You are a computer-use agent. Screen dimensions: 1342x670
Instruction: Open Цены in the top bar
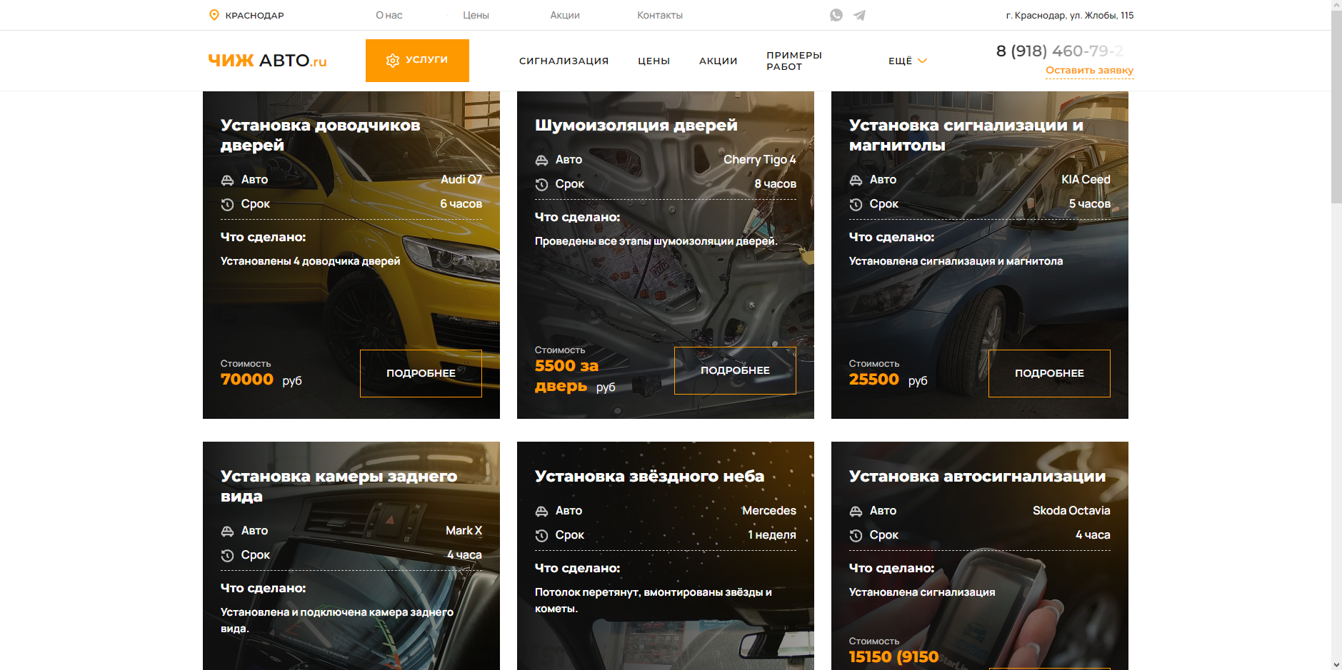476,15
